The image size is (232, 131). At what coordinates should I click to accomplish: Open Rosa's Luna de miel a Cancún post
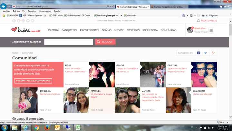point(75,70)
